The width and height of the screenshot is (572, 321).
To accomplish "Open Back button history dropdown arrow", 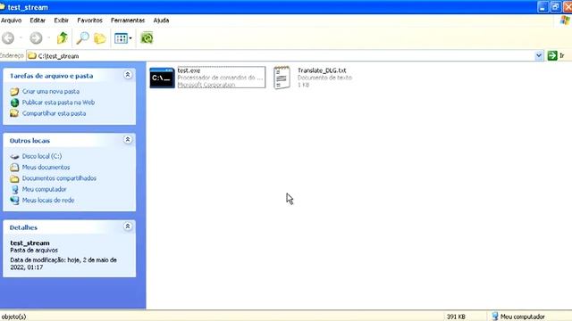I will [x=21, y=37].
